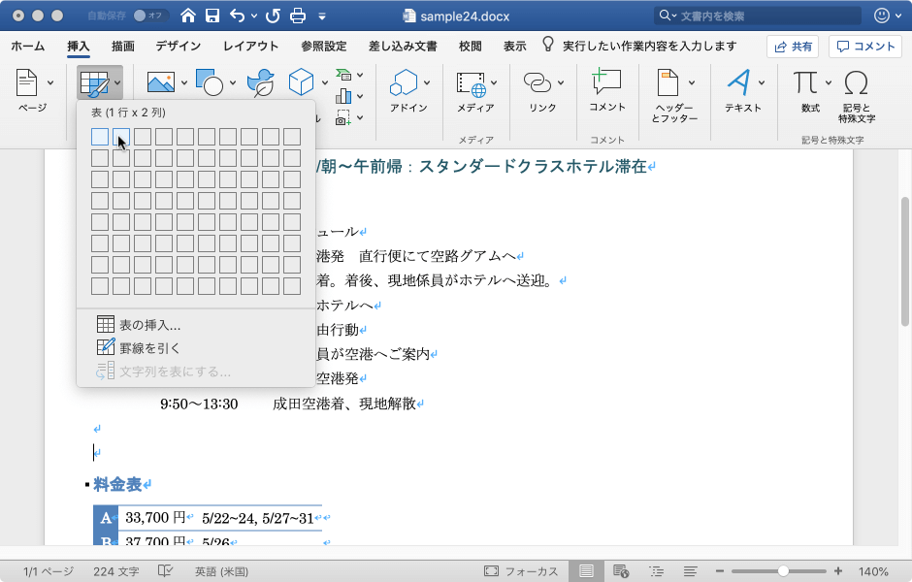Click the vertical scrollbar thumb

coord(904,262)
